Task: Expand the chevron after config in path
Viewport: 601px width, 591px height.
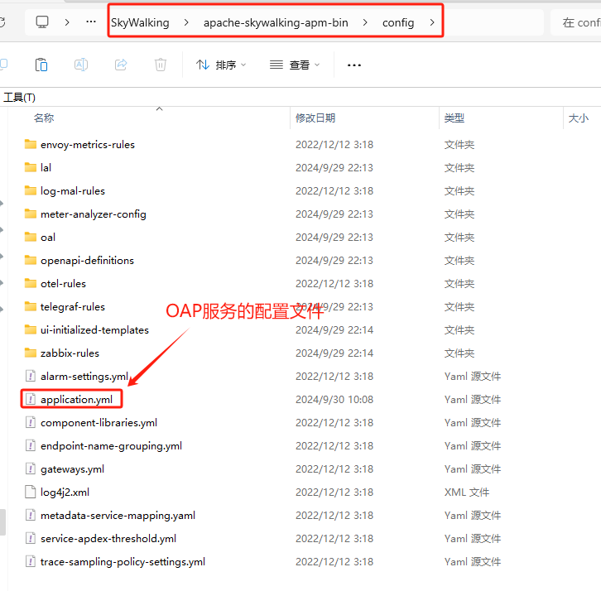Action: pos(432,22)
